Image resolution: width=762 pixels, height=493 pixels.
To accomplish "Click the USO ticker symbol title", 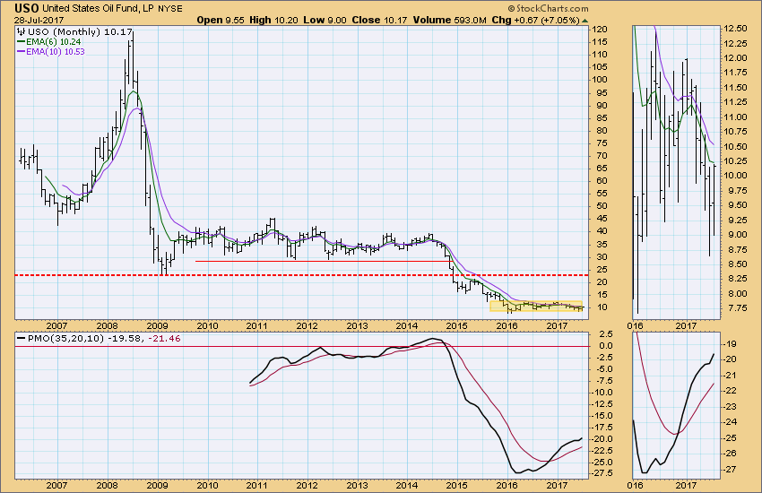I will point(26,8).
